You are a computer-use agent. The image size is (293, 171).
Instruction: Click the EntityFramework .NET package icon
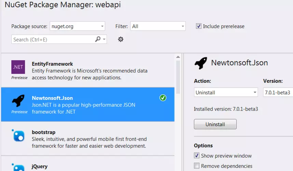tap(18, 67)
